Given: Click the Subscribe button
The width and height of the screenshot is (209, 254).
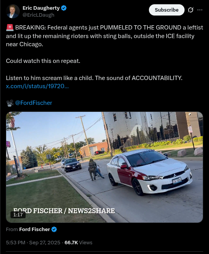Looking at the screenshot, I should tap(167, 10).
